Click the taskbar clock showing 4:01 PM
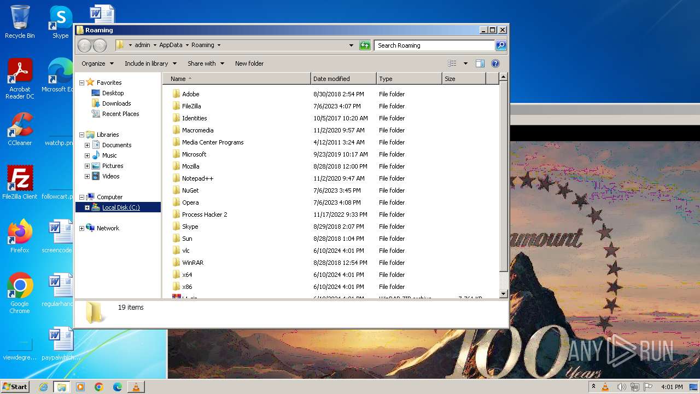 [672, 387]
